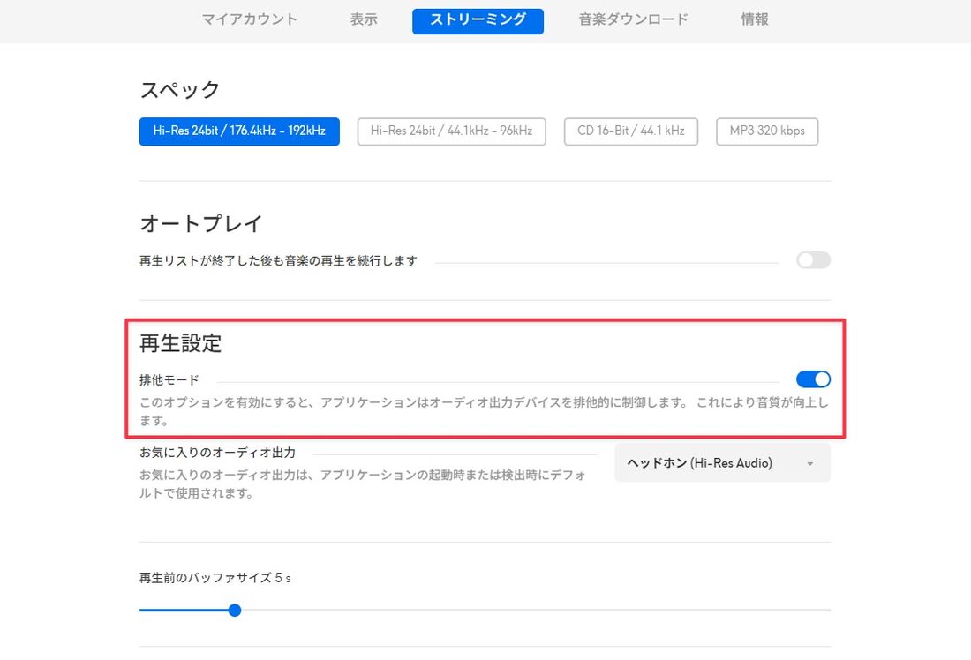Disable the 排他モード toggle

(812, 379)
